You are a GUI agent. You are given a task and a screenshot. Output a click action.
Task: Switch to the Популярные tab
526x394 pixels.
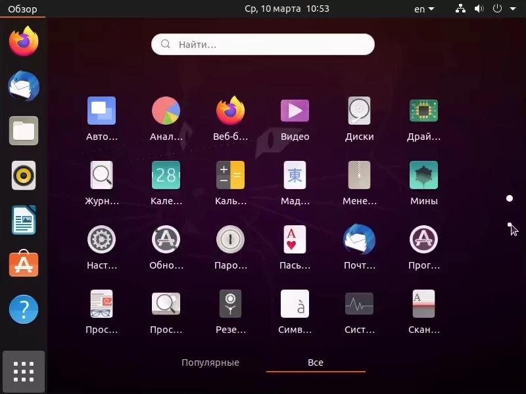pyautogui.click(x=210, y=362)
